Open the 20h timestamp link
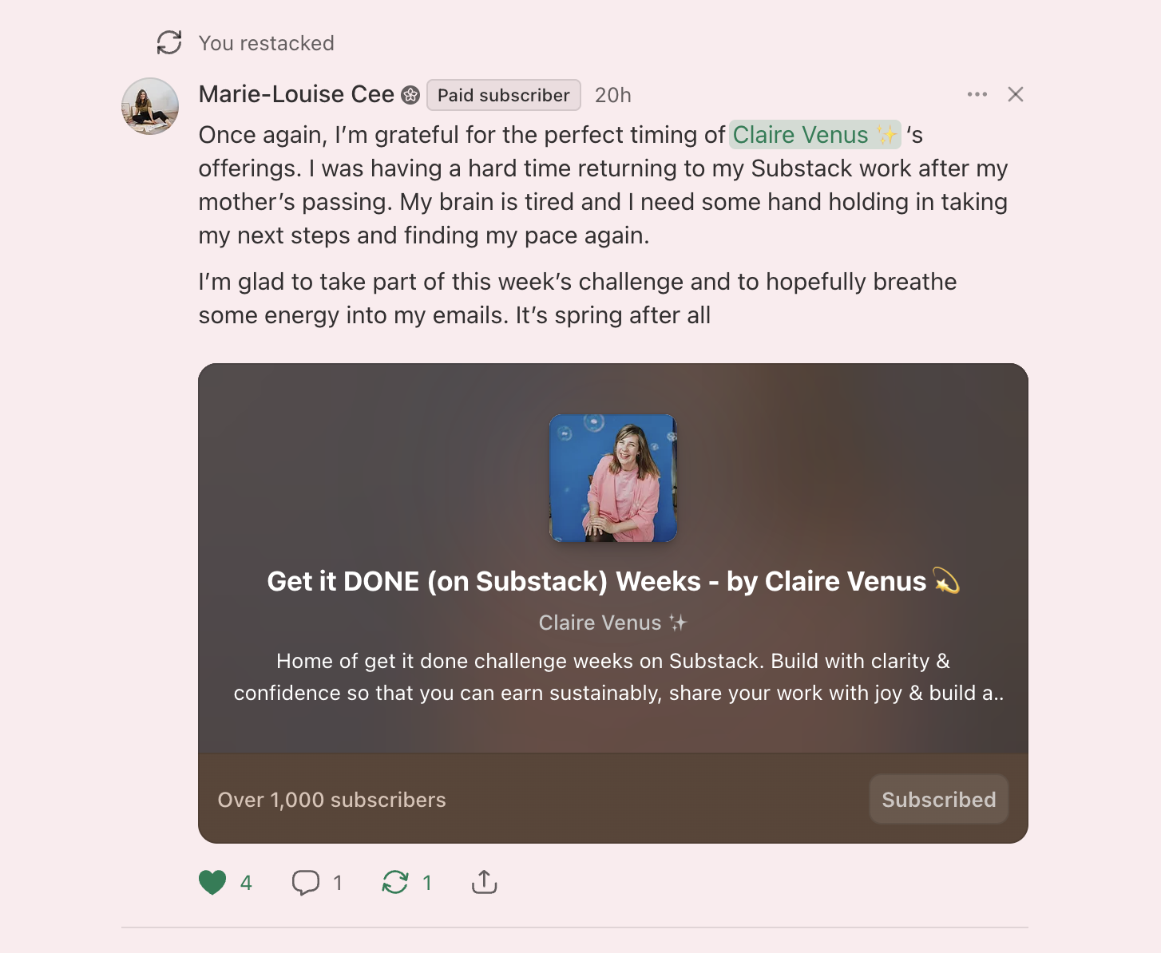The height and width of the screenshot is (953, 1161). coord(612,95)
